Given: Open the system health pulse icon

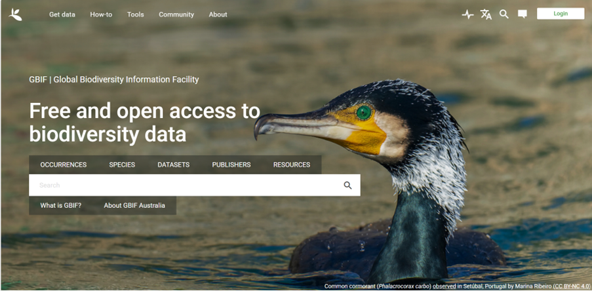Looking at the screenshot, I should pyautogui.click(x=467, y=14).
